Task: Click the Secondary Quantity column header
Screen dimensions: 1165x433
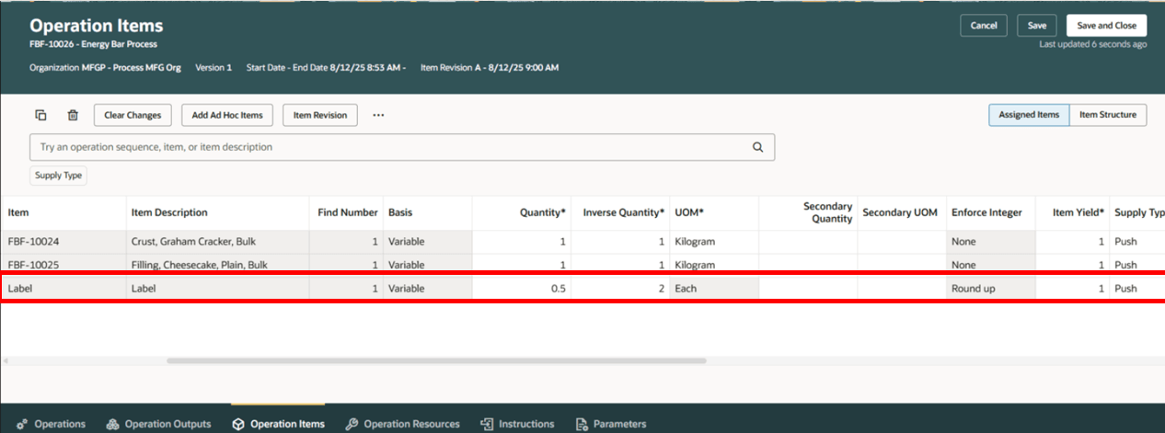Action: (808, 212)
